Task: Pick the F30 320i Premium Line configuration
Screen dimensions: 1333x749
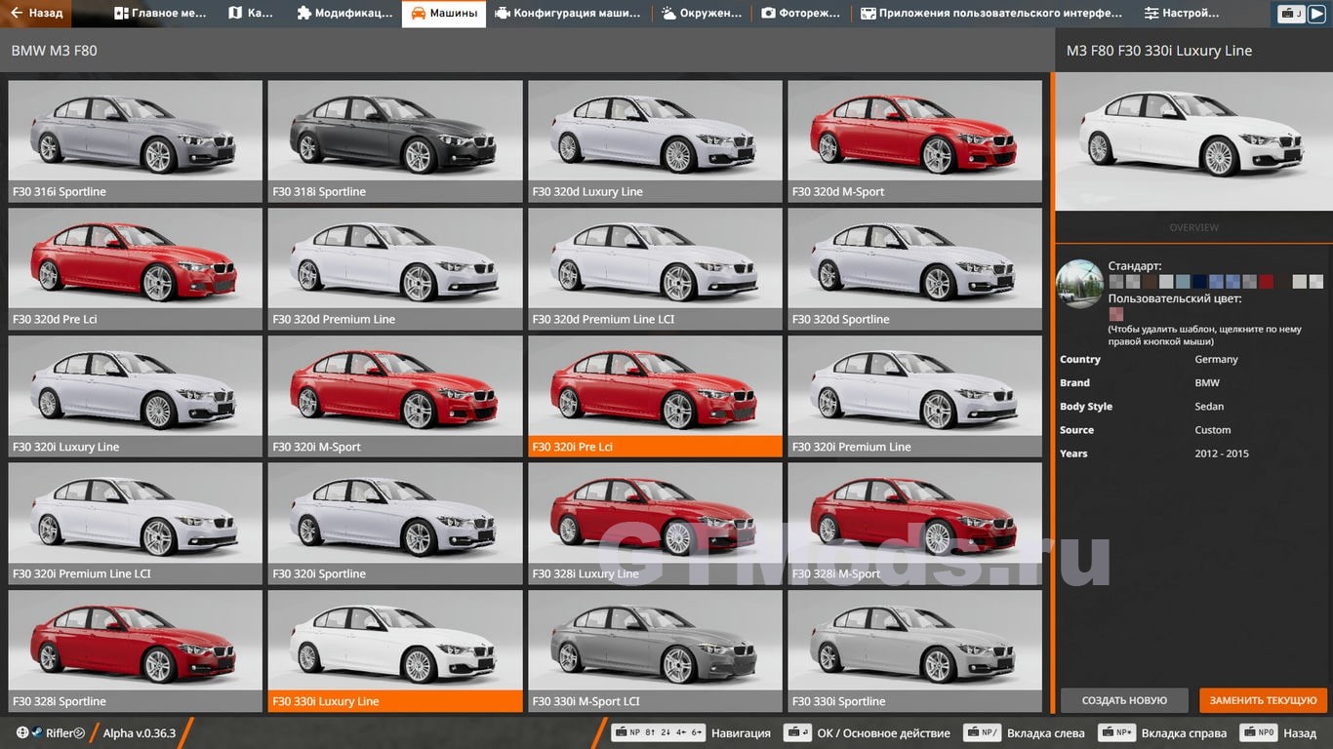Action: tap(915, 396)
